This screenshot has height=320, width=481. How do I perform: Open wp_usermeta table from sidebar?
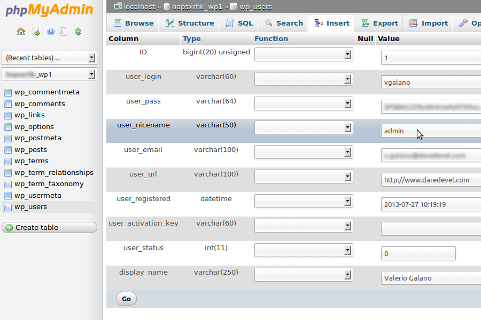(38, 195)
